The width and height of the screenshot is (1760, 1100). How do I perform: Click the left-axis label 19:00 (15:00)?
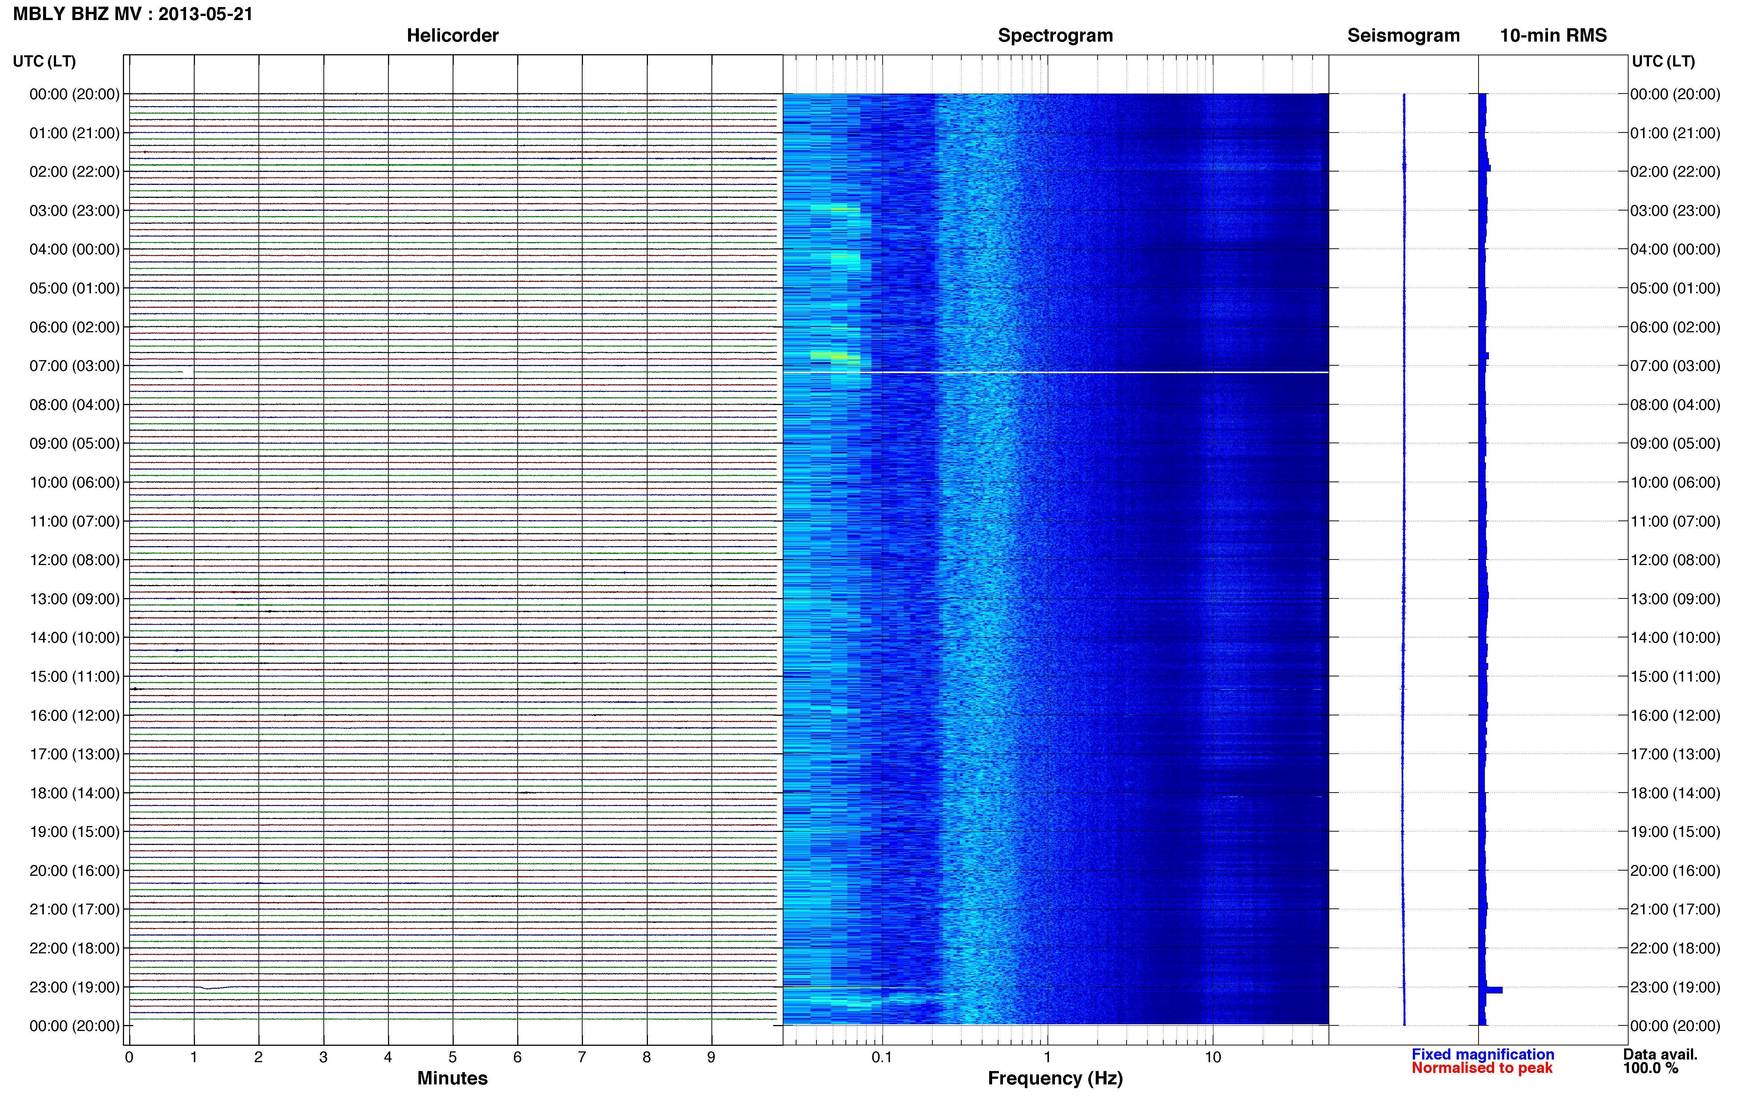(74, 832)
